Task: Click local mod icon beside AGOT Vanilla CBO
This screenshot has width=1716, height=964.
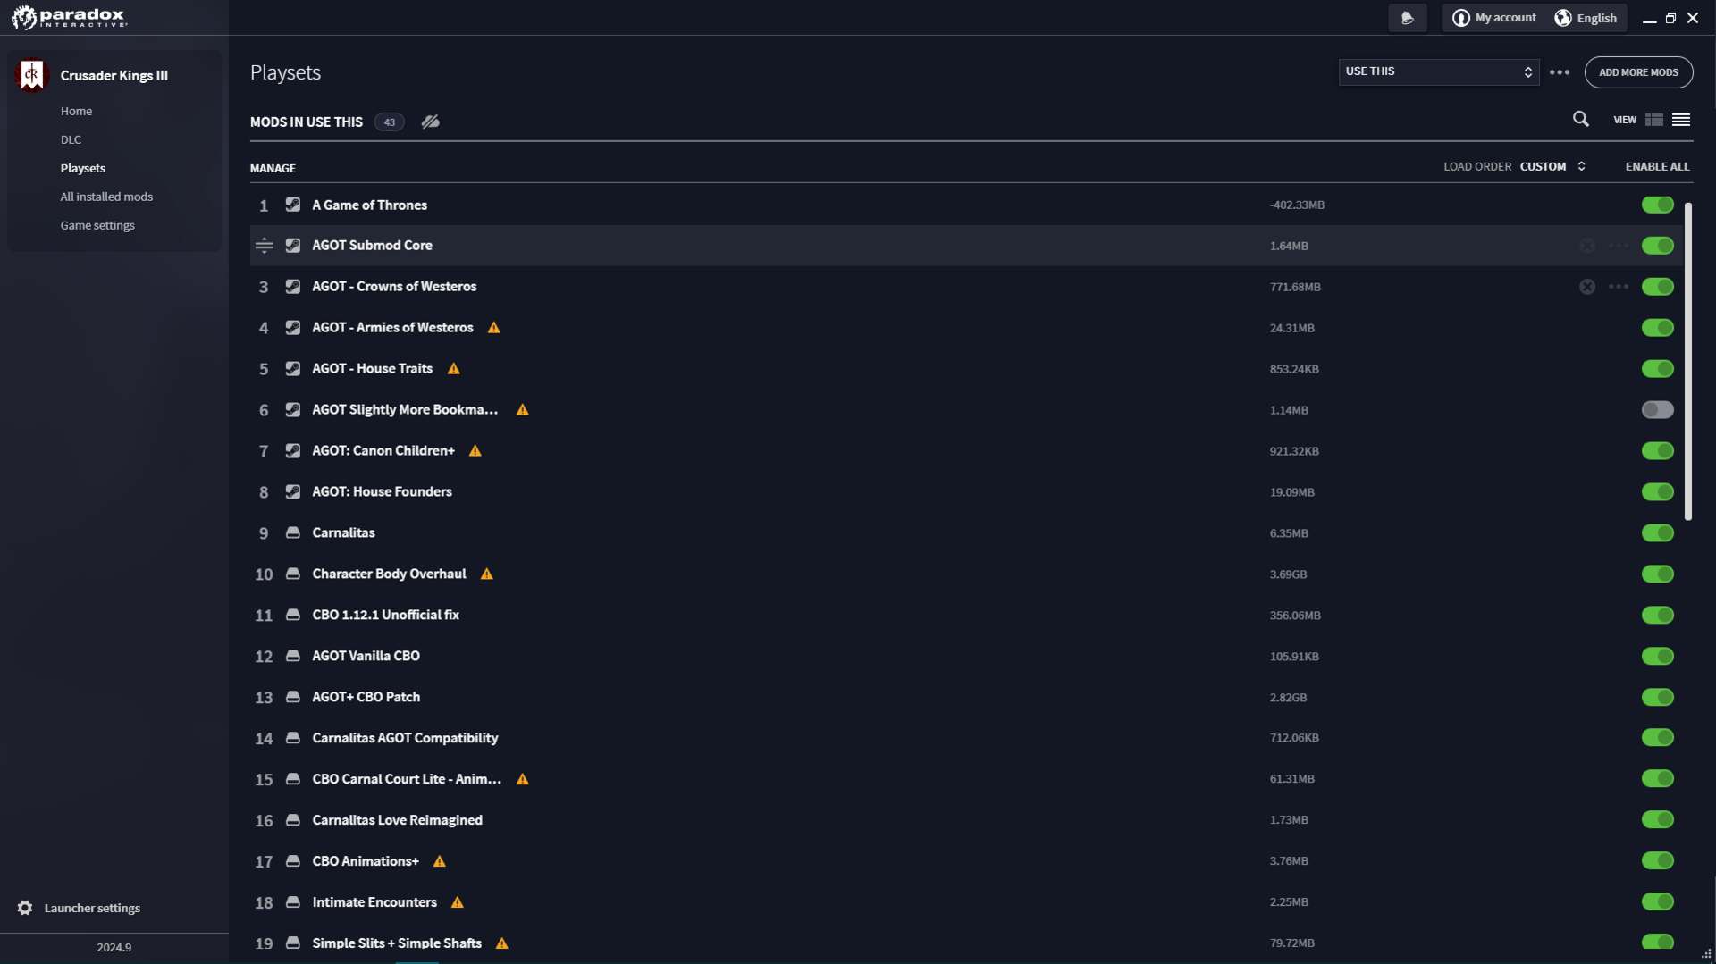Action: coord(292,656)
